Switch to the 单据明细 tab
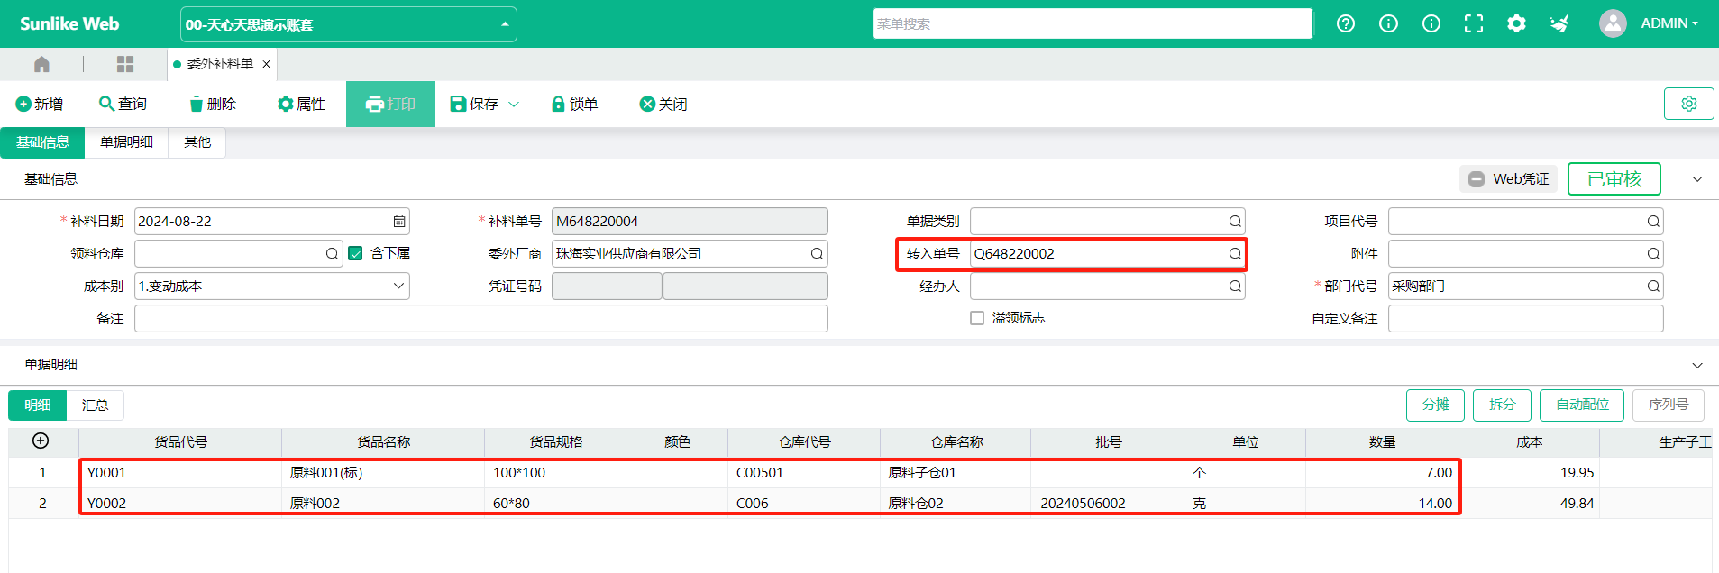 [x=126, y=142]
